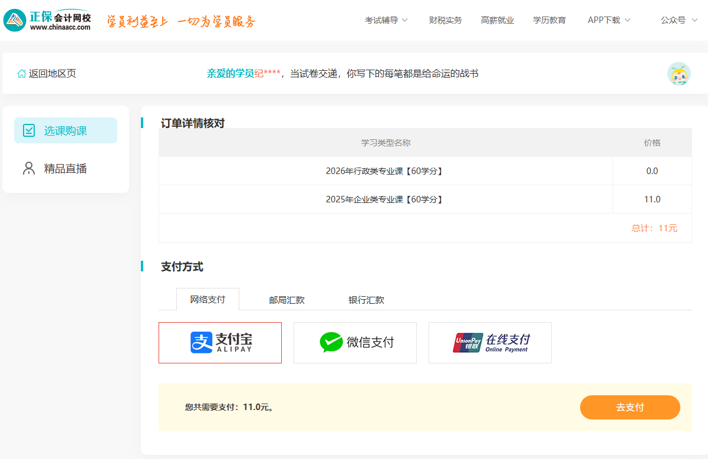This screenshot has width=708, height=459.
Task: Choose 微信支付 as payment method
Action: (x=355, y=343)
